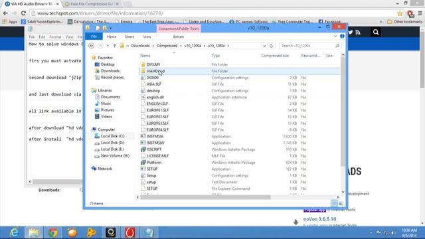Expand the address bar history dropdown

point(264,46)
